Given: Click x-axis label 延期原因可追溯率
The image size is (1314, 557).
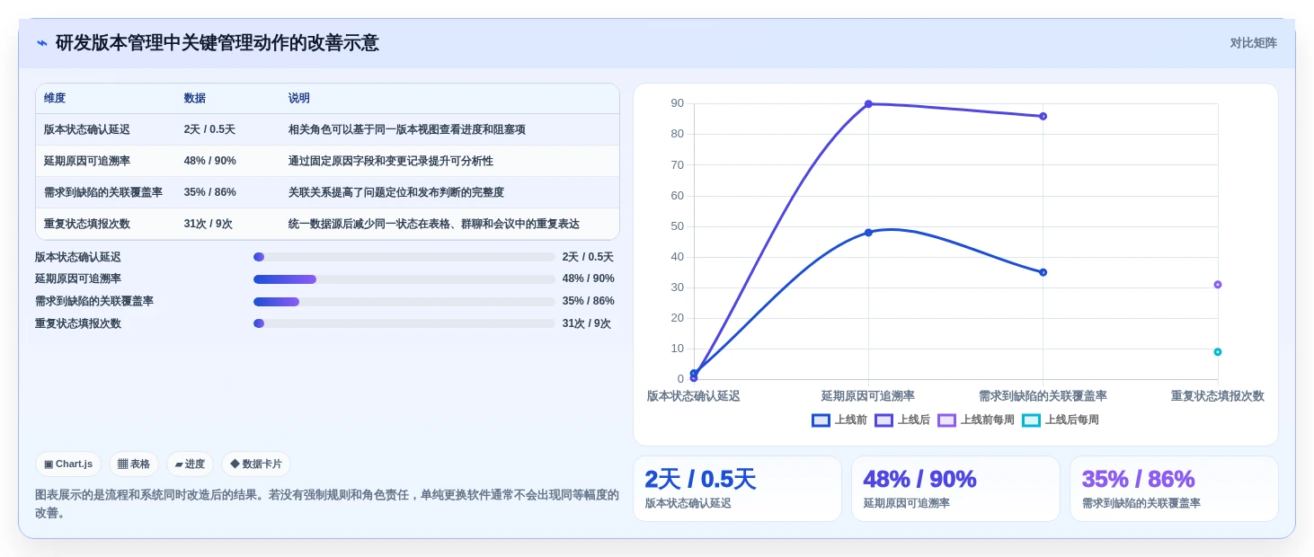Looking at the screenshot, I should [x=868, y=396].
